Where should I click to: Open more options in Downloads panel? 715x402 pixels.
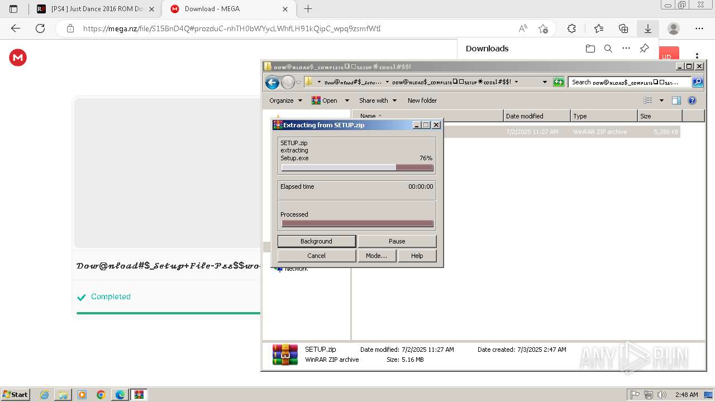point(626,49)
